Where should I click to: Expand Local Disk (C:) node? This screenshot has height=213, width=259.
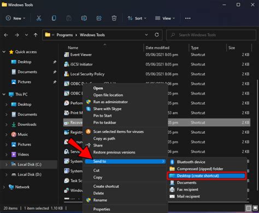click(x=7, y=164)
